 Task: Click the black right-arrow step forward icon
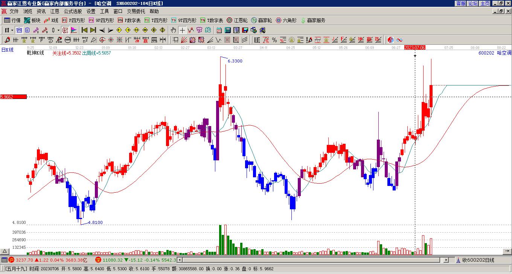click(x=110, y=30)
